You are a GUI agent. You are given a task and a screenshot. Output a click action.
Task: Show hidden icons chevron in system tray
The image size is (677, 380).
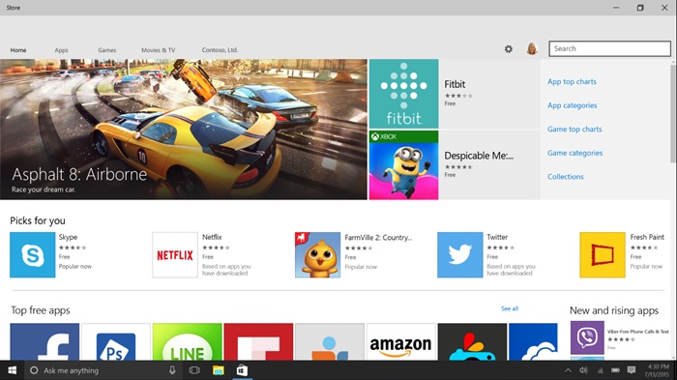568,370
